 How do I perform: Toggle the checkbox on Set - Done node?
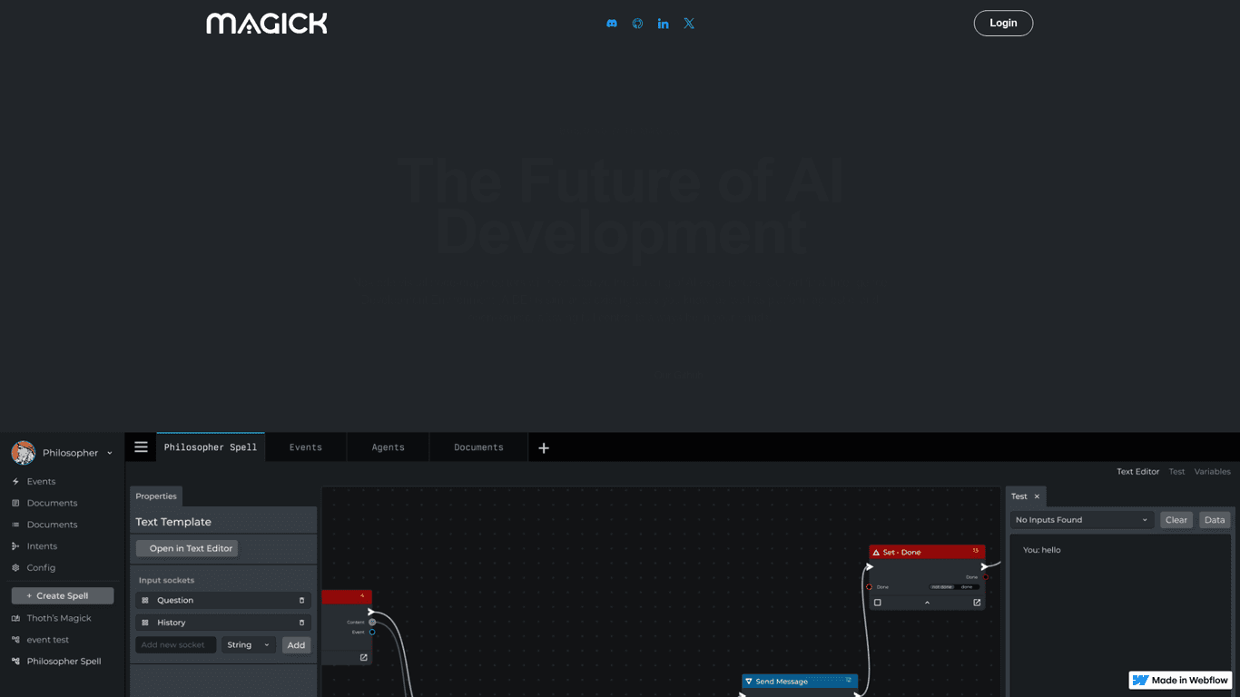click(877, 603)
